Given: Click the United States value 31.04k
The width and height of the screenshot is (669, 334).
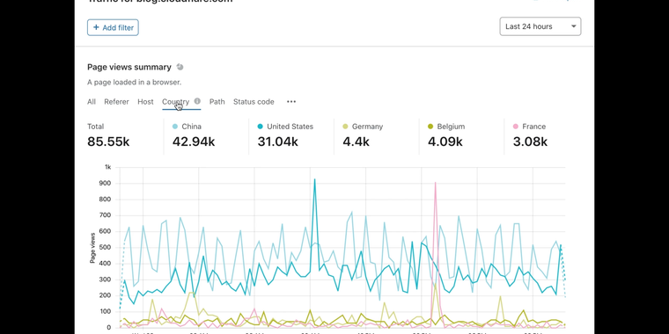Looking at the screenshot, I should click(278, 142).
